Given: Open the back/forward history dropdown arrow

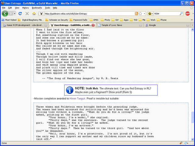Looking at the screenshot, I should point(15,13).
